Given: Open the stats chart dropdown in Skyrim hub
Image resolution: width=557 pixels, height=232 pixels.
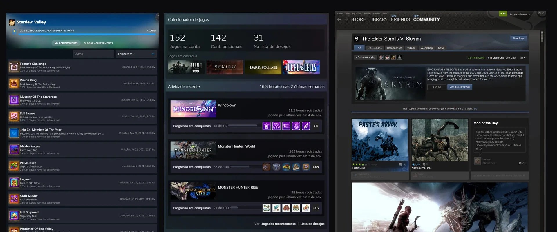Looking at the screenshot, I should click(522, 58).
